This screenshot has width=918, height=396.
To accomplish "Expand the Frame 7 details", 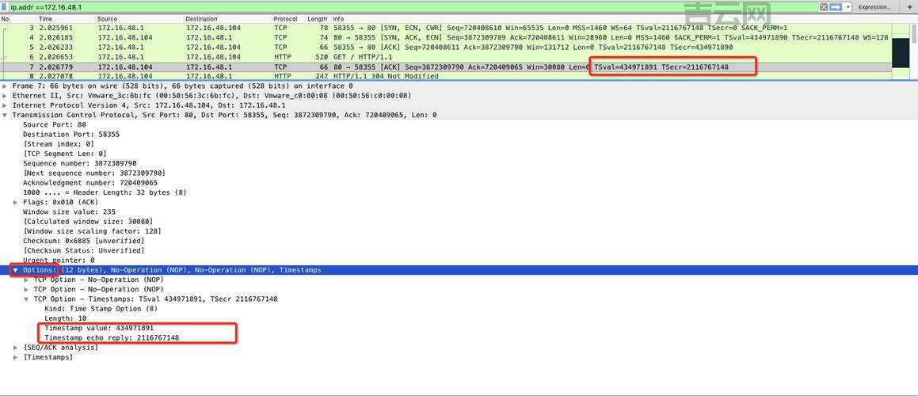I will [5, 86].
